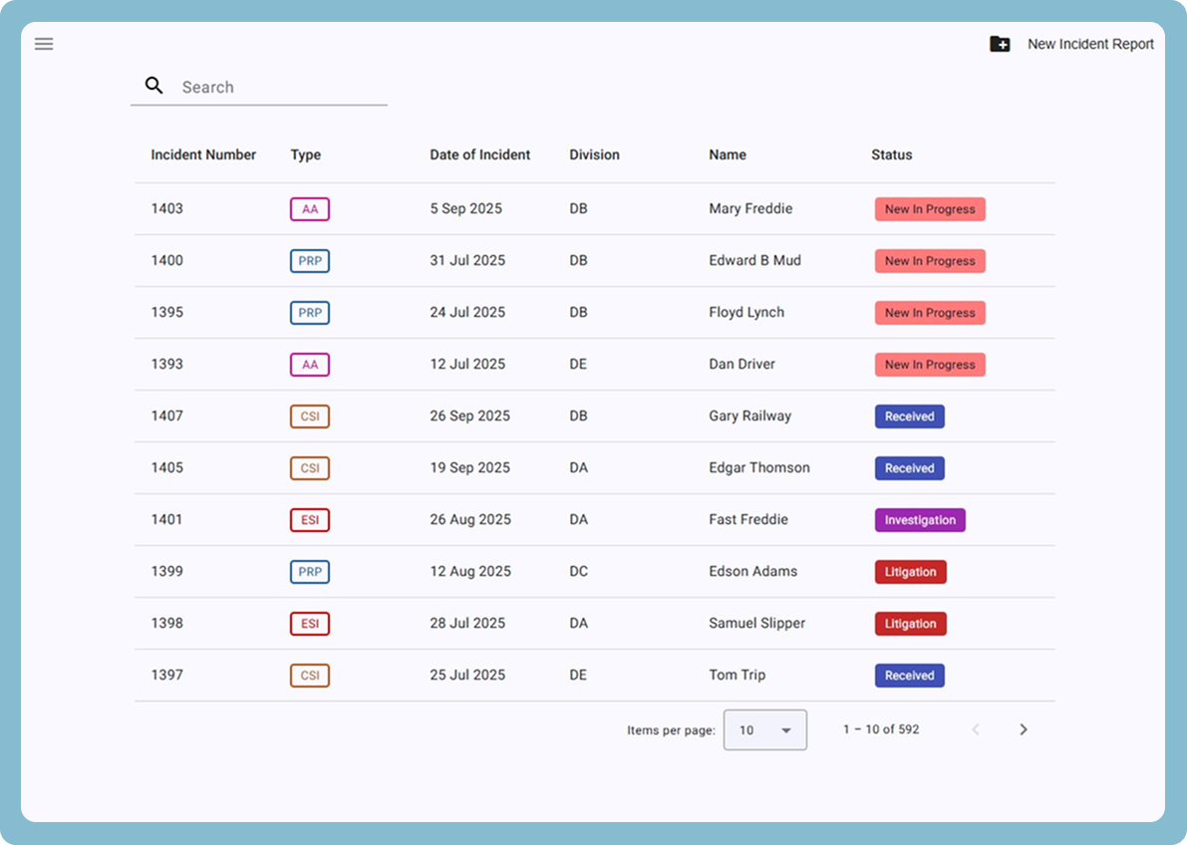Sort by Date of Incident column header
Viewport: 1187px width, 845px height.
click(x=479, y=154)
